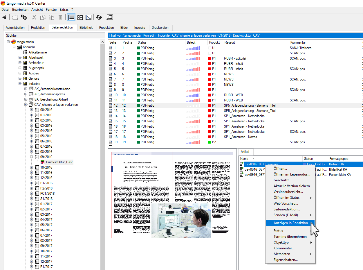This screenshot has width=363, height=270.
Task: Click the open folder toolbar icon
Action: point(15,17)
